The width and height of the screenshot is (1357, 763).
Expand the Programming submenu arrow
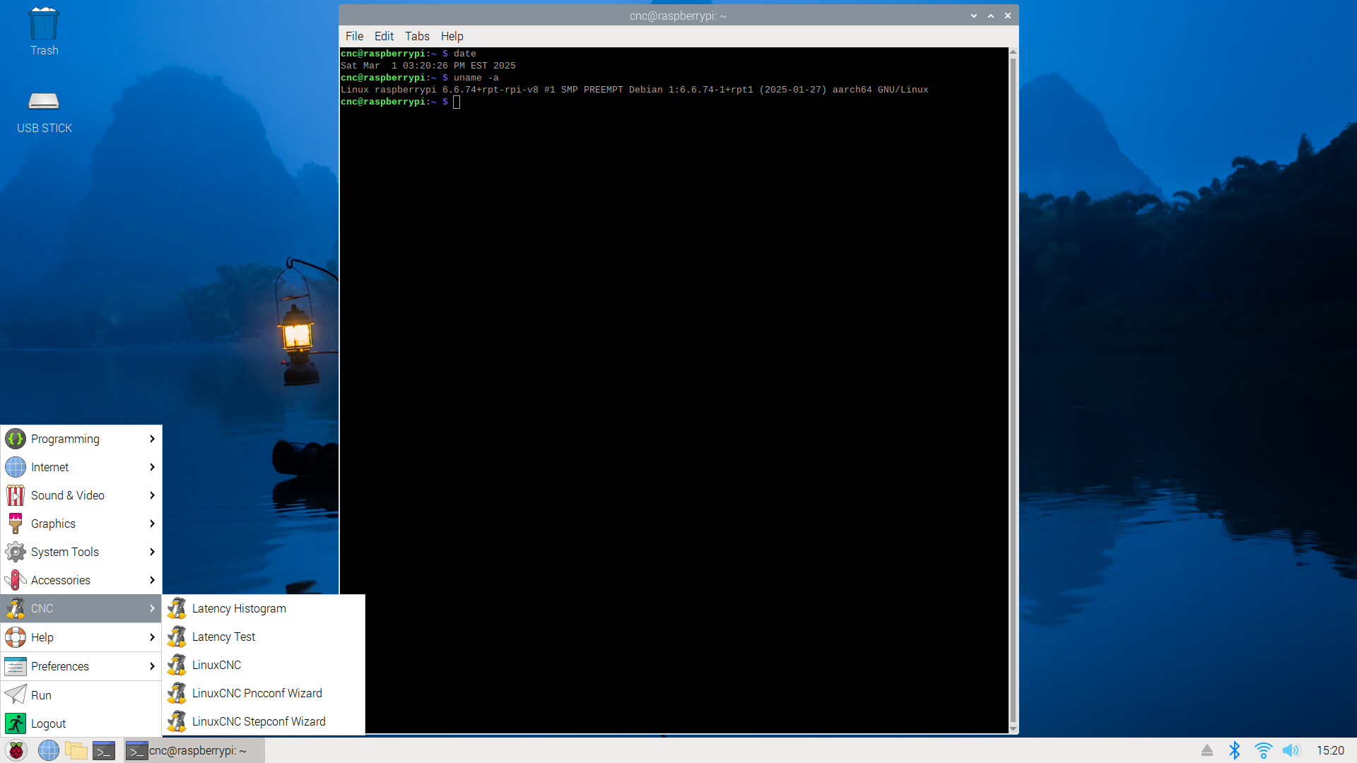(x=152, y=439)
